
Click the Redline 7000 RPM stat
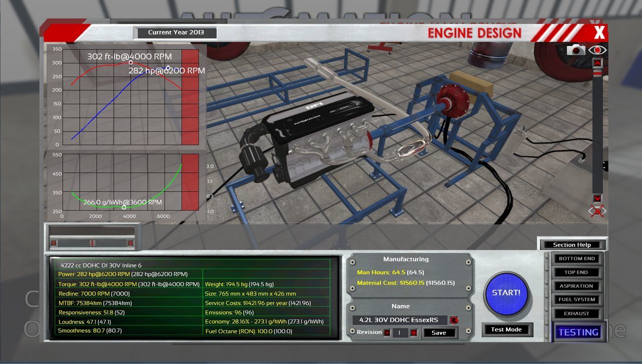point(94,293)
